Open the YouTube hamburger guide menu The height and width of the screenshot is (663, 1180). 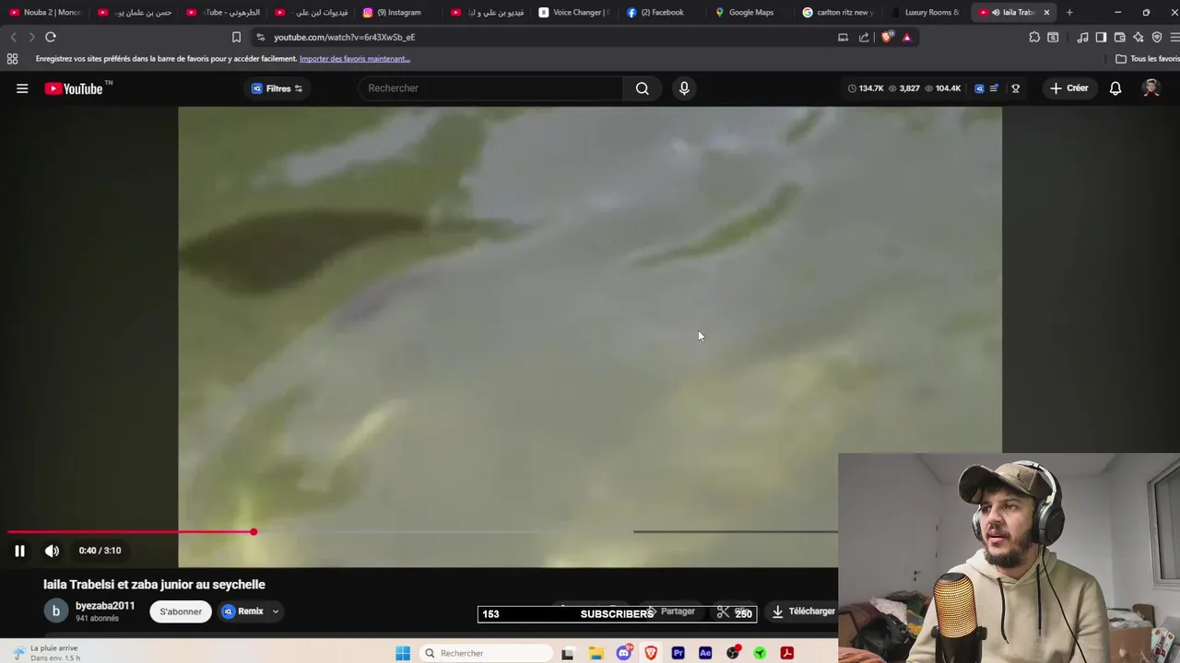coord(22,88)
